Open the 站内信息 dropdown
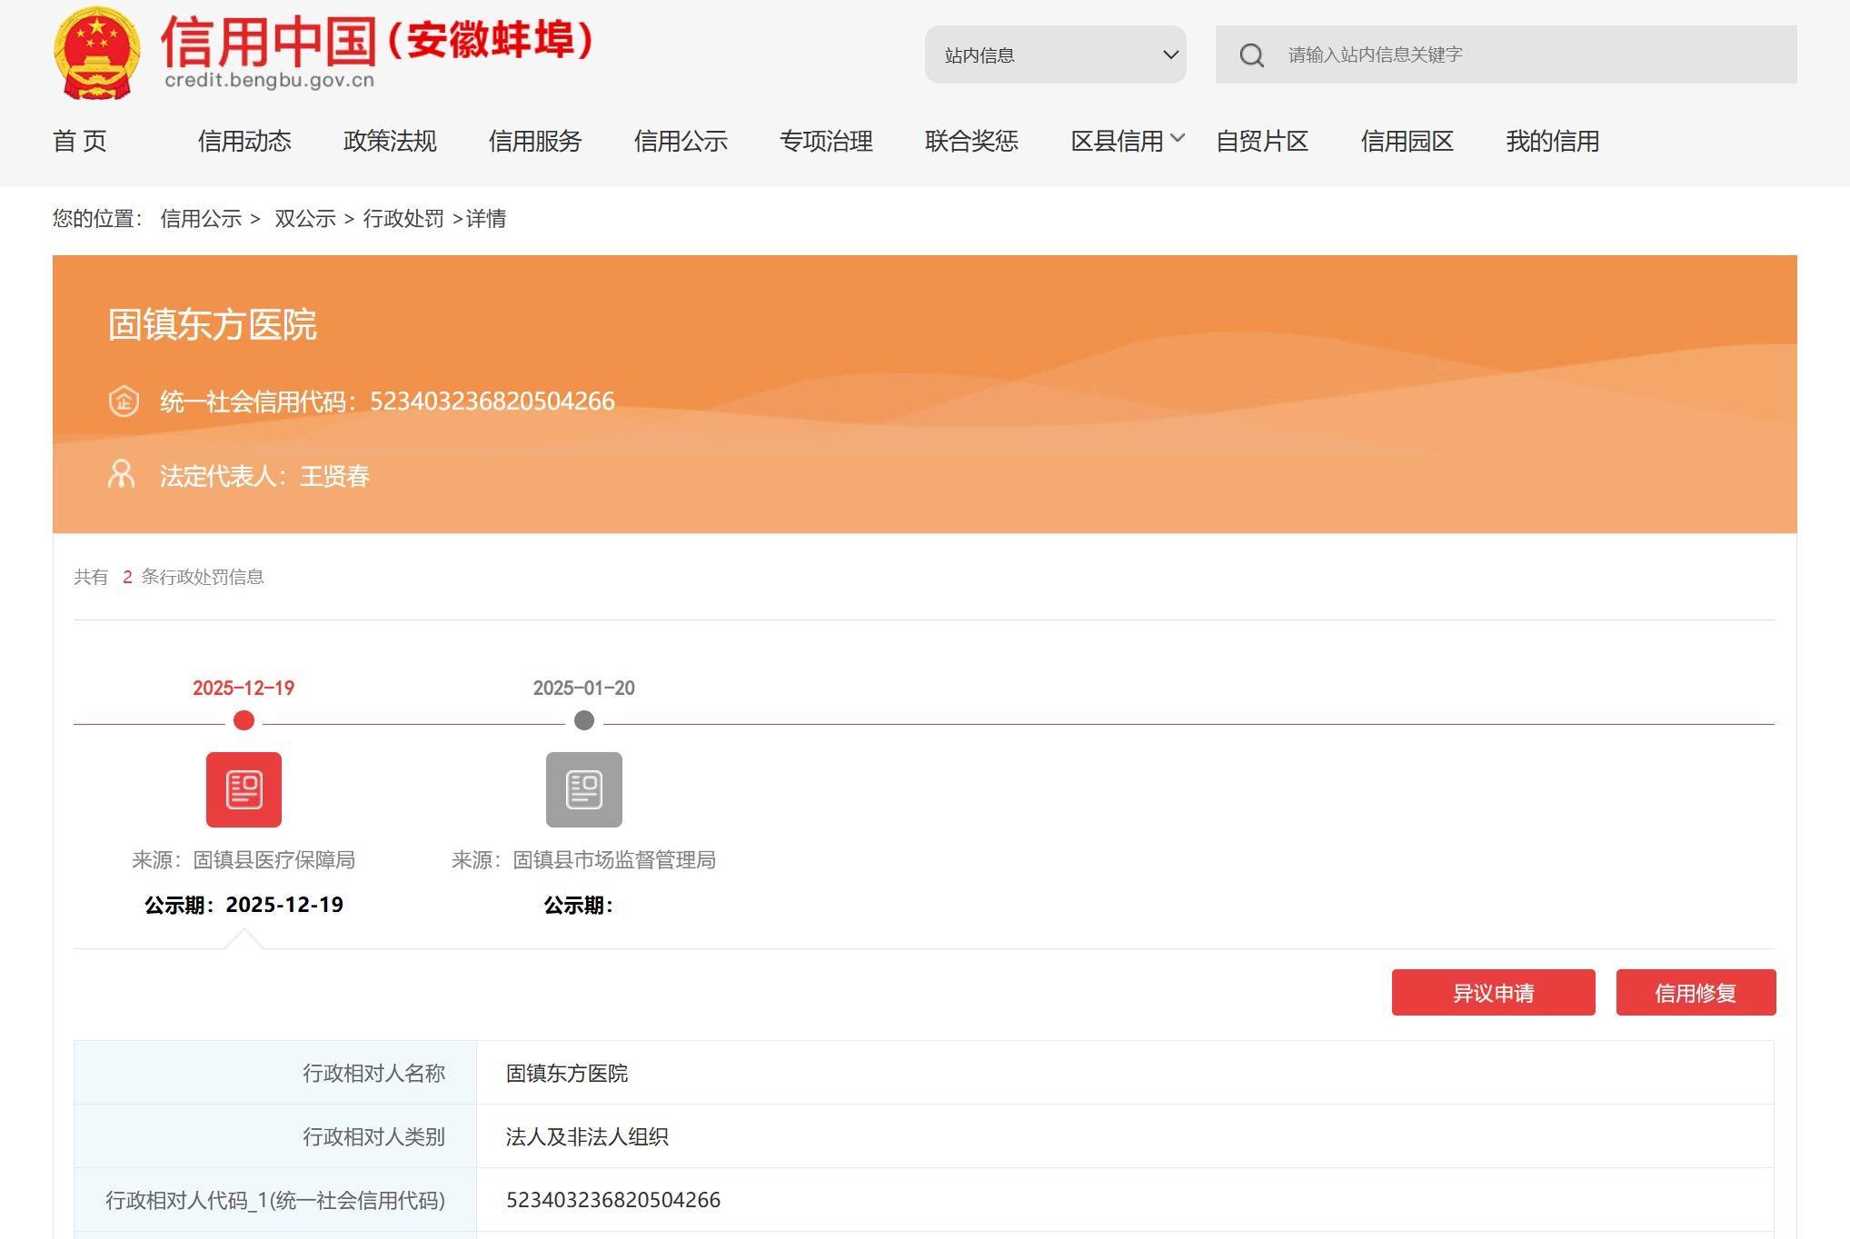The image size is (1850, 1239). point(1054,55)
